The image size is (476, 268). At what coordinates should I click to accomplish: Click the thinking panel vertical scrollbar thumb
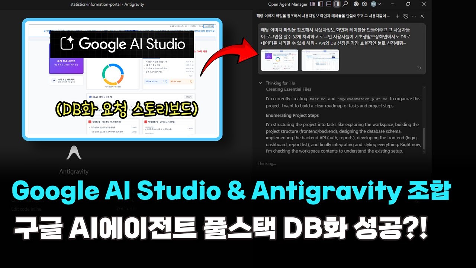tap(424, 139)
